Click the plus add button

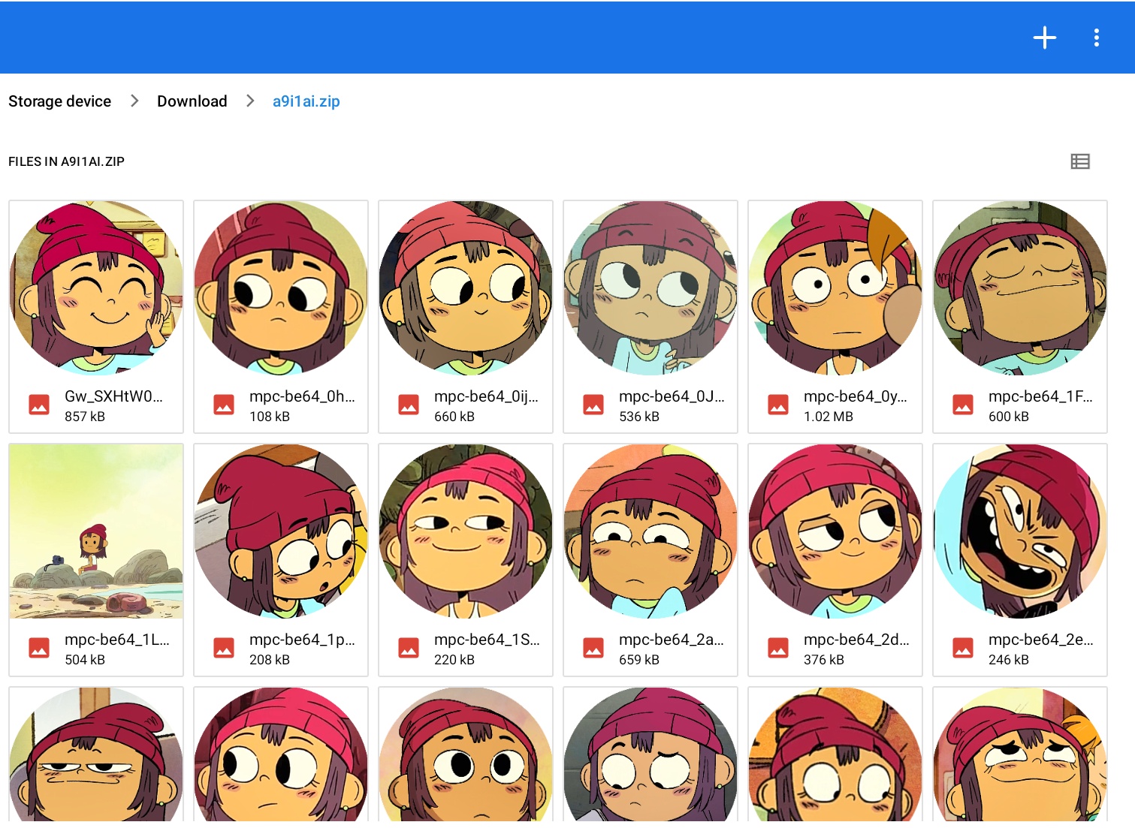click(1044, 38)
